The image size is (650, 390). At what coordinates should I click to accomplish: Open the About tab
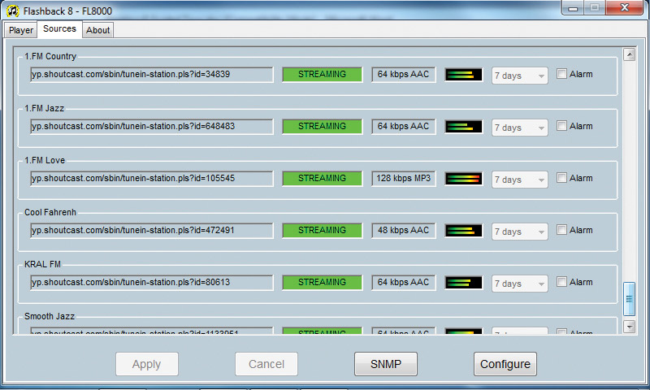pos(98,30)
